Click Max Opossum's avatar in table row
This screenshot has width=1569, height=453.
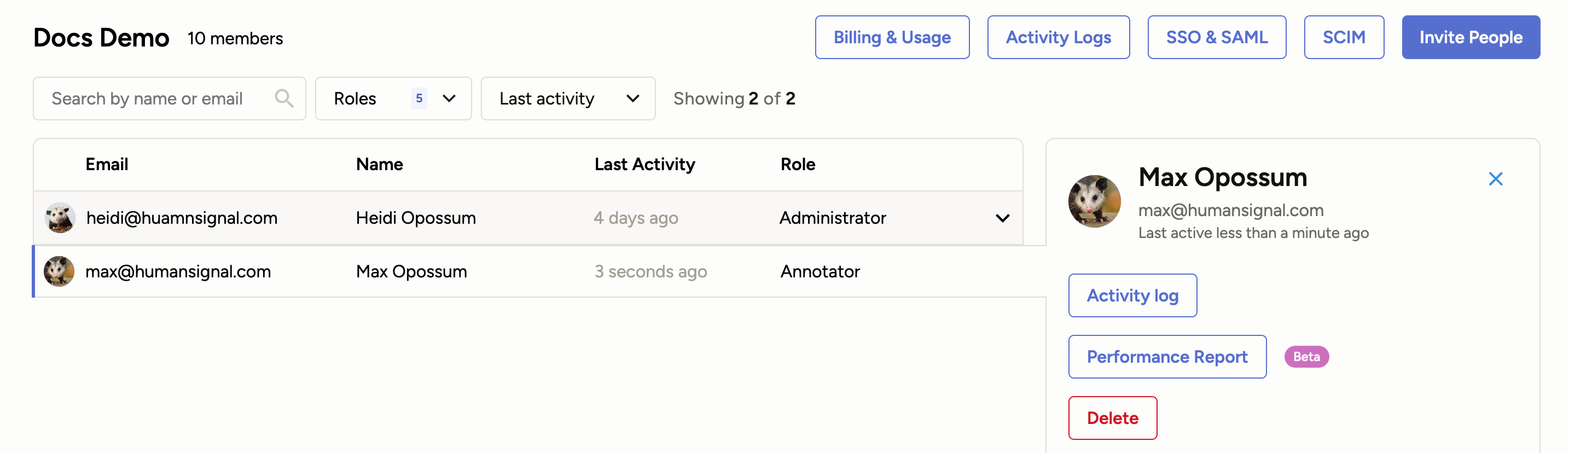point(59,271)
